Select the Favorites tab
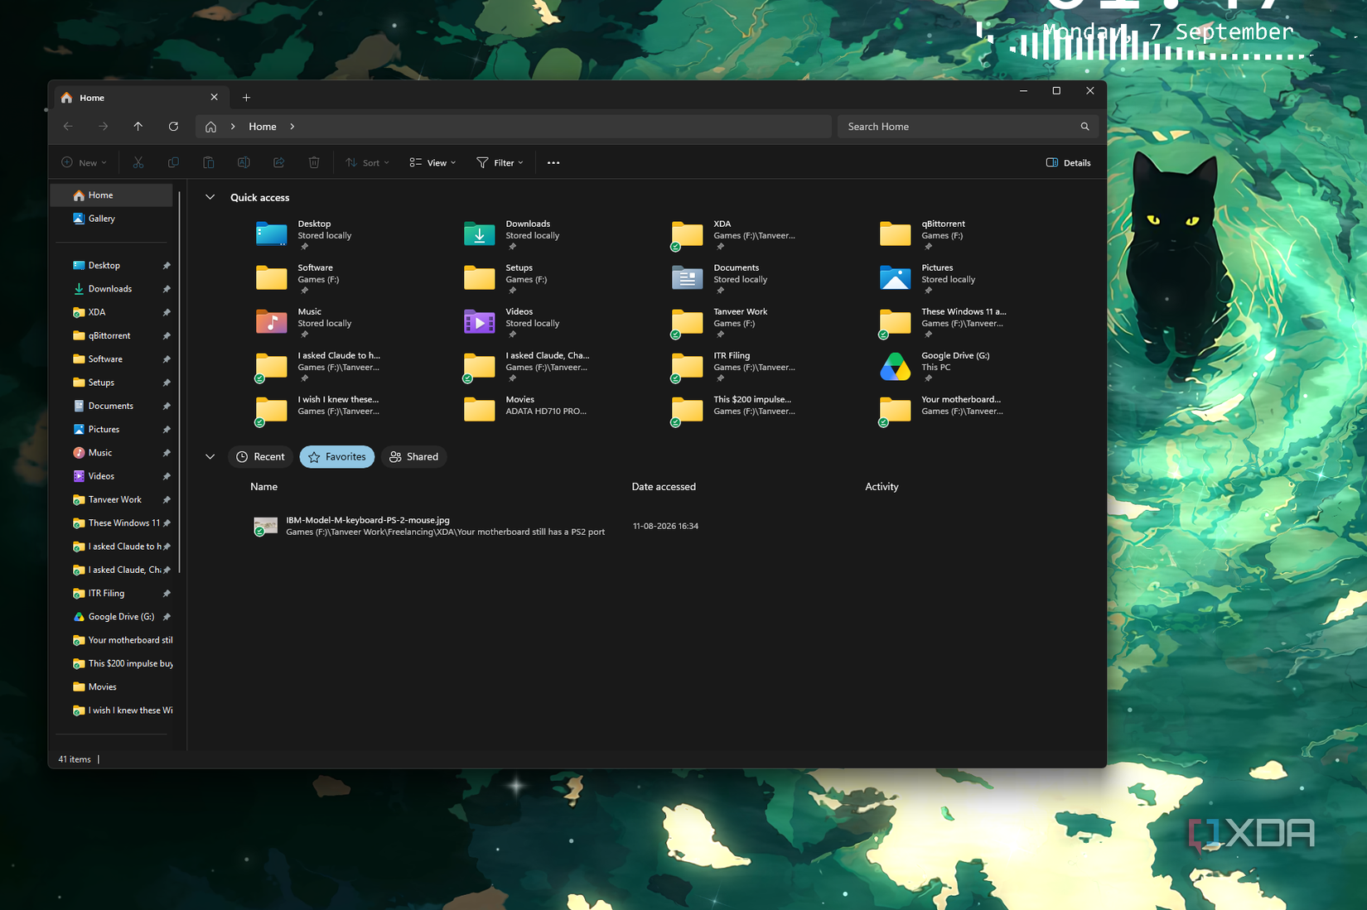Screen dimensions: 1367x910 point(337,456)
